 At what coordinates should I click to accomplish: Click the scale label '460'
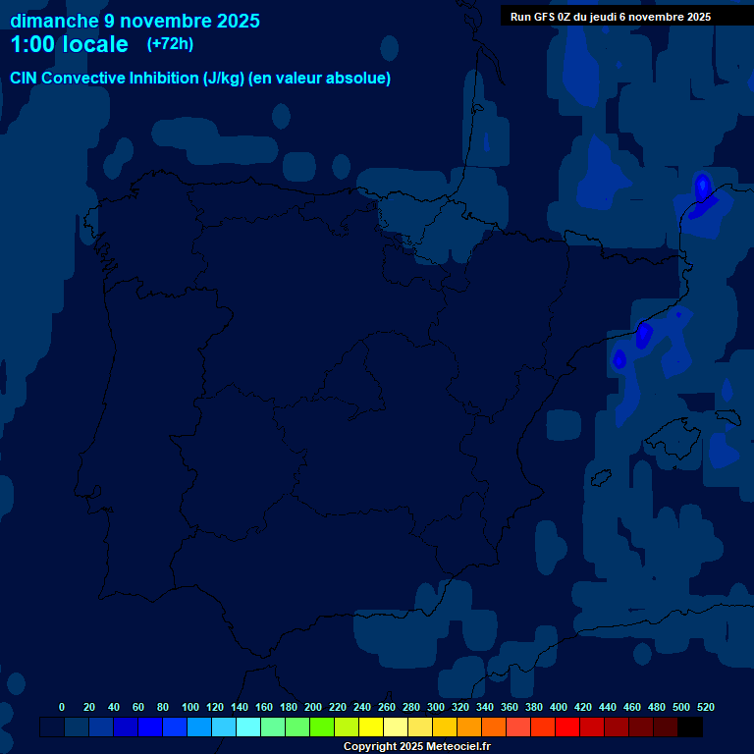(x=631, y=707)
